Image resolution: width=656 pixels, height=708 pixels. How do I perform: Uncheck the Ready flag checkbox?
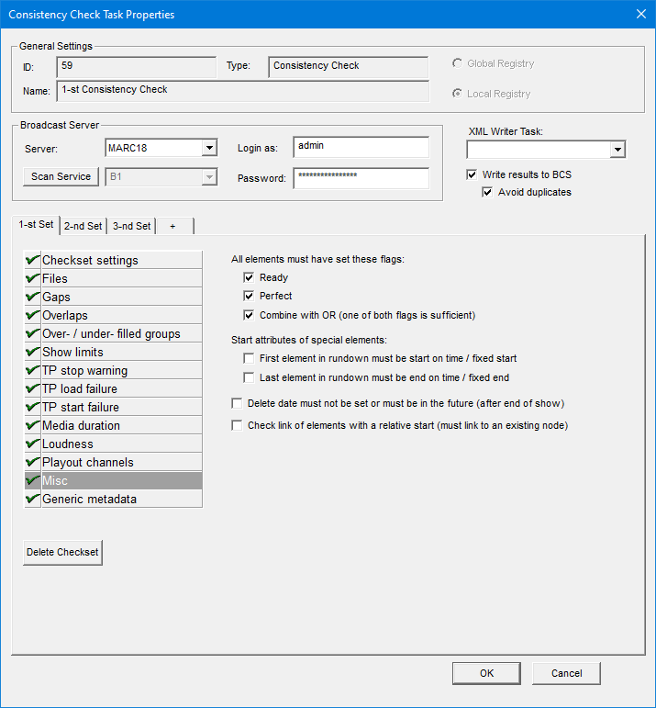(249, 277)
